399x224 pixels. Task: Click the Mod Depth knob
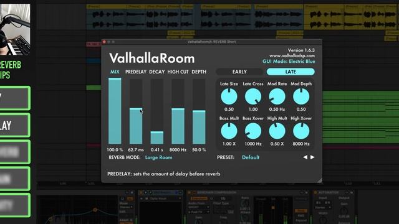pos(301,96)
